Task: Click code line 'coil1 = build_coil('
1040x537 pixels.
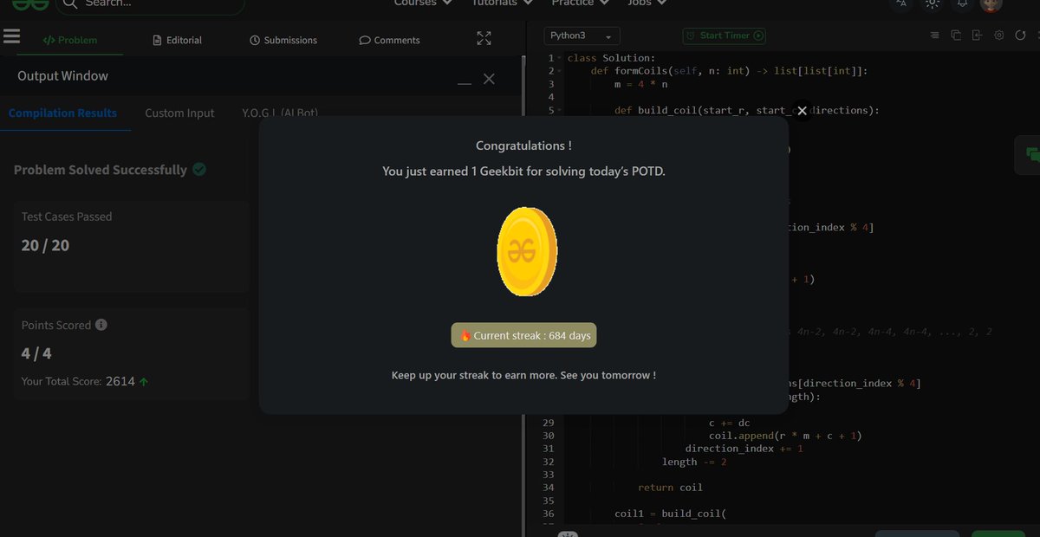Action: [670, 514]
